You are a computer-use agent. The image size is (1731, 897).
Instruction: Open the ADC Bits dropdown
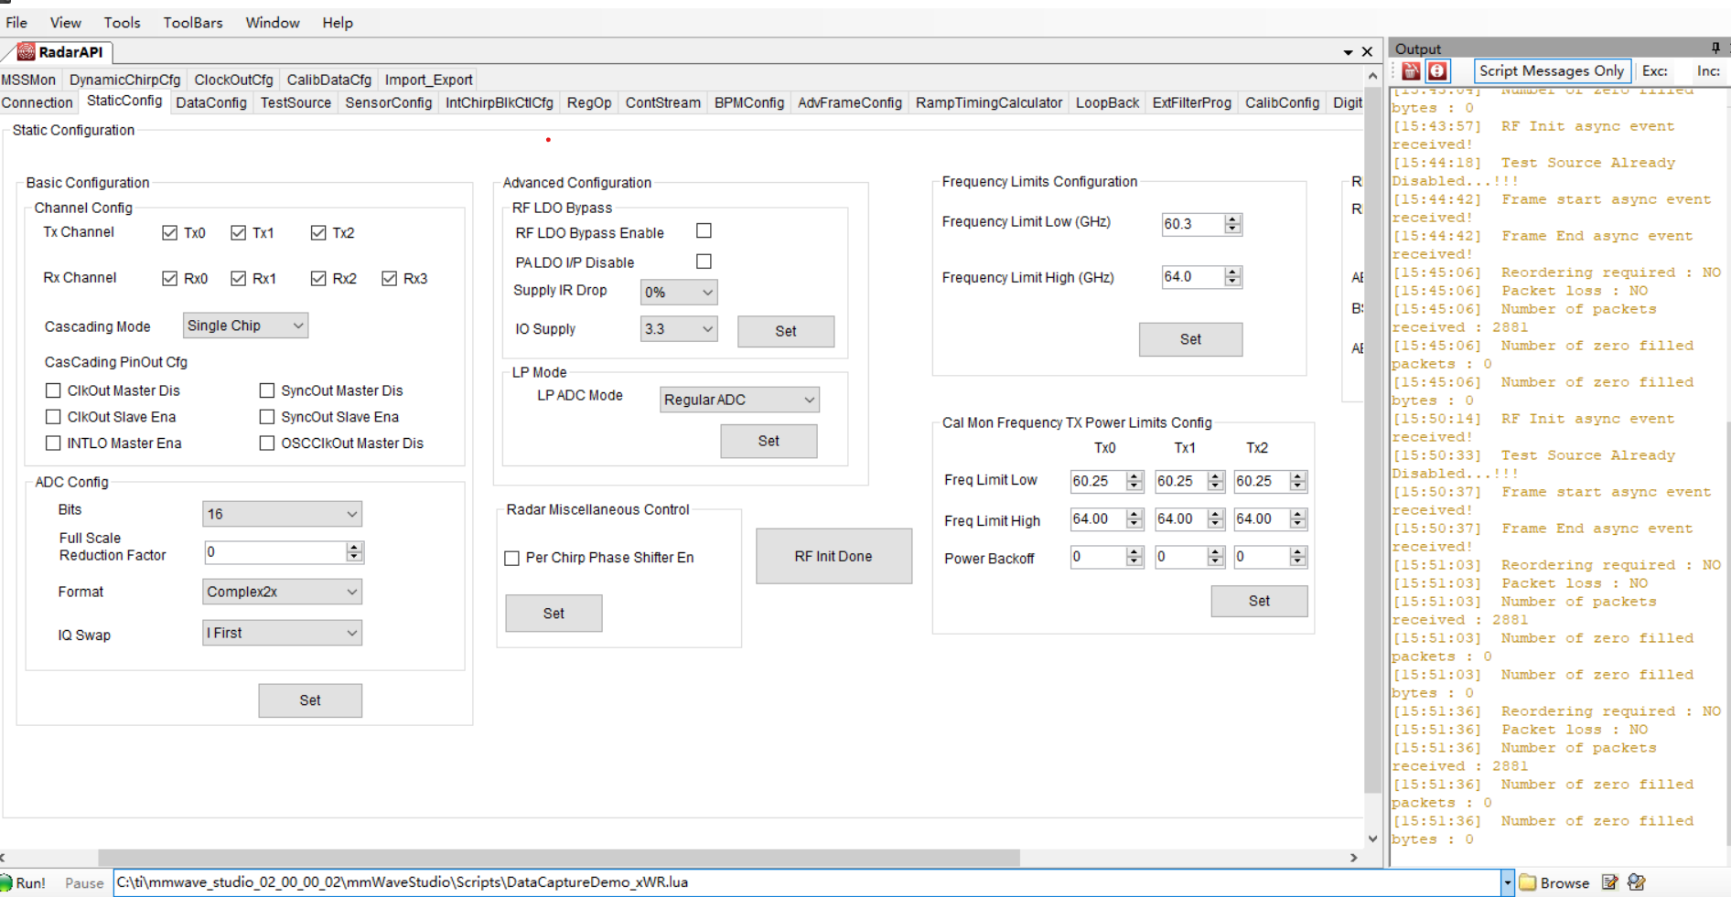[x=282, y=514]
